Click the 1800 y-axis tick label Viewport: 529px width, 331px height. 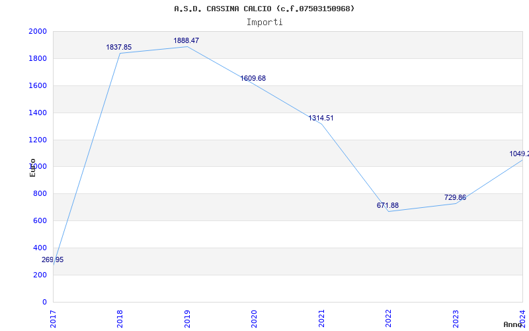(x=38, y=58)
